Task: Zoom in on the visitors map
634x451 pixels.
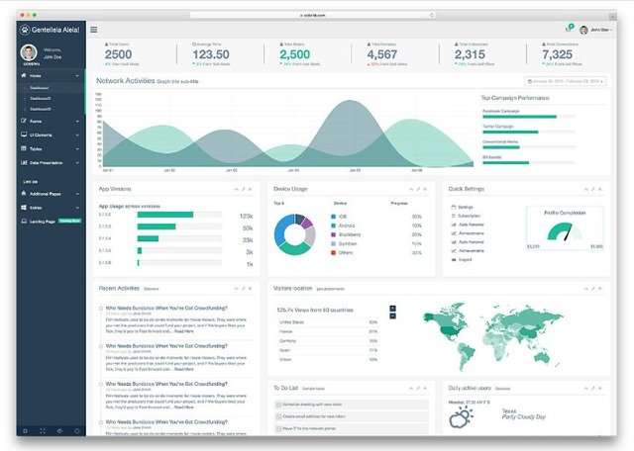Action: [392, 309]
